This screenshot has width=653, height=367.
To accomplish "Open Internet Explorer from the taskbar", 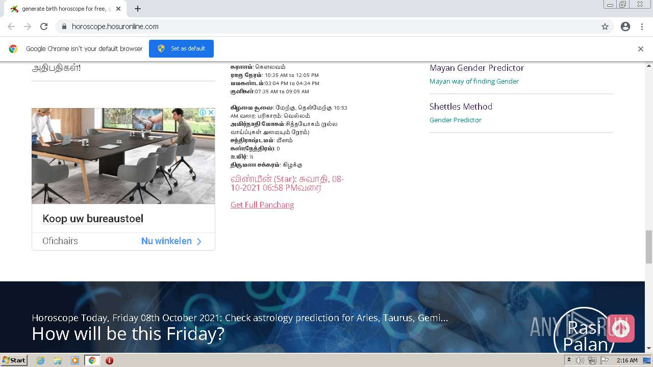I will 41,360.
